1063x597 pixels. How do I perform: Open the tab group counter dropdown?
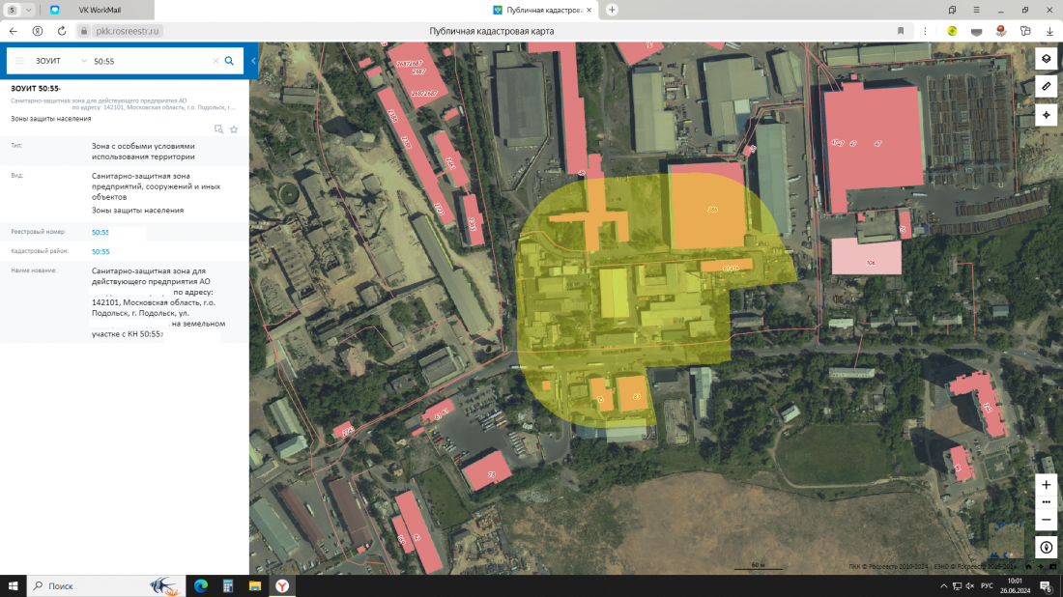coord(17,10)
